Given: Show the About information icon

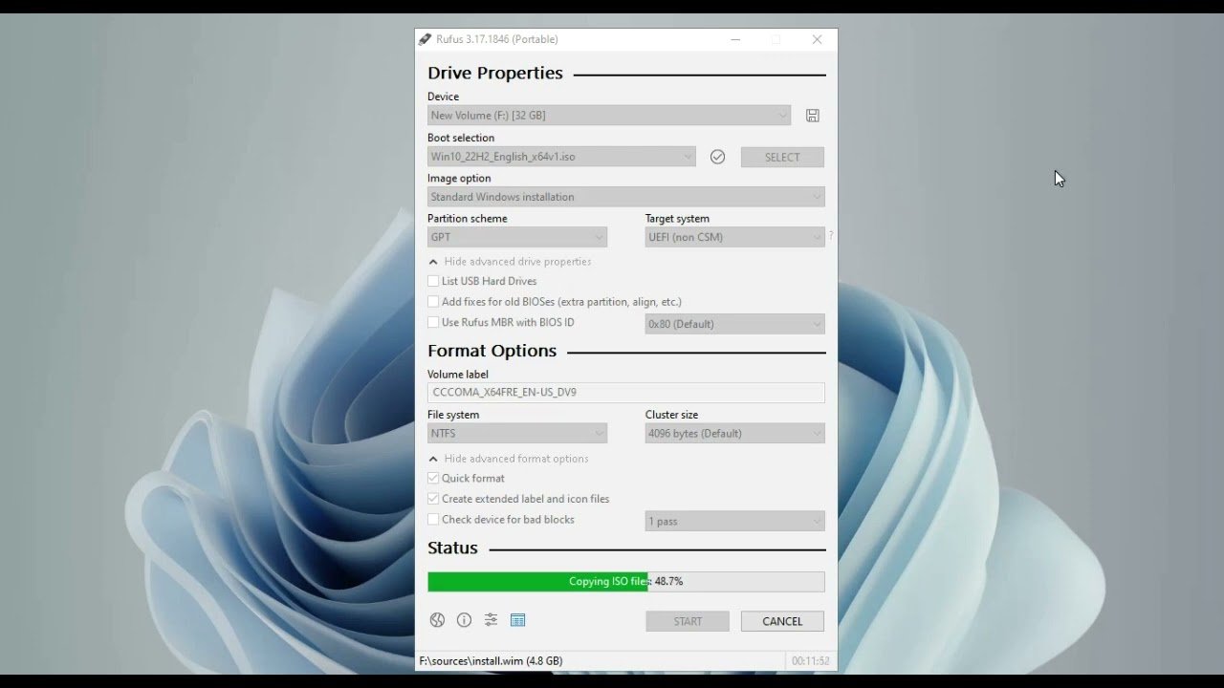Looking at the screenshot, I should pos(464,620).
